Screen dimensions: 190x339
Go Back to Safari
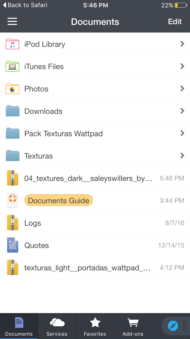click(x=25, y=5)
